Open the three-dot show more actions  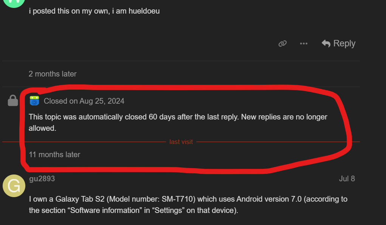coord(304,44)
